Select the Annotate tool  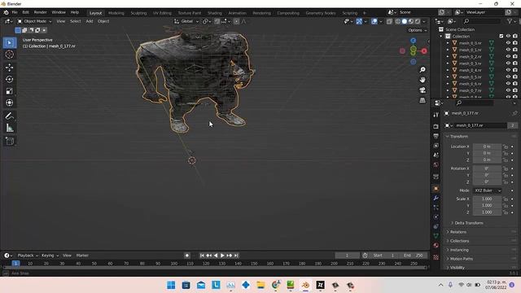click(x=9, y=116)
